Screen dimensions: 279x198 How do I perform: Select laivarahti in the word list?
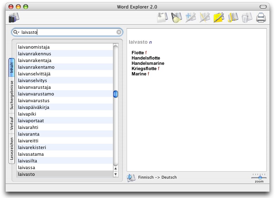click(x=65, y=127)
